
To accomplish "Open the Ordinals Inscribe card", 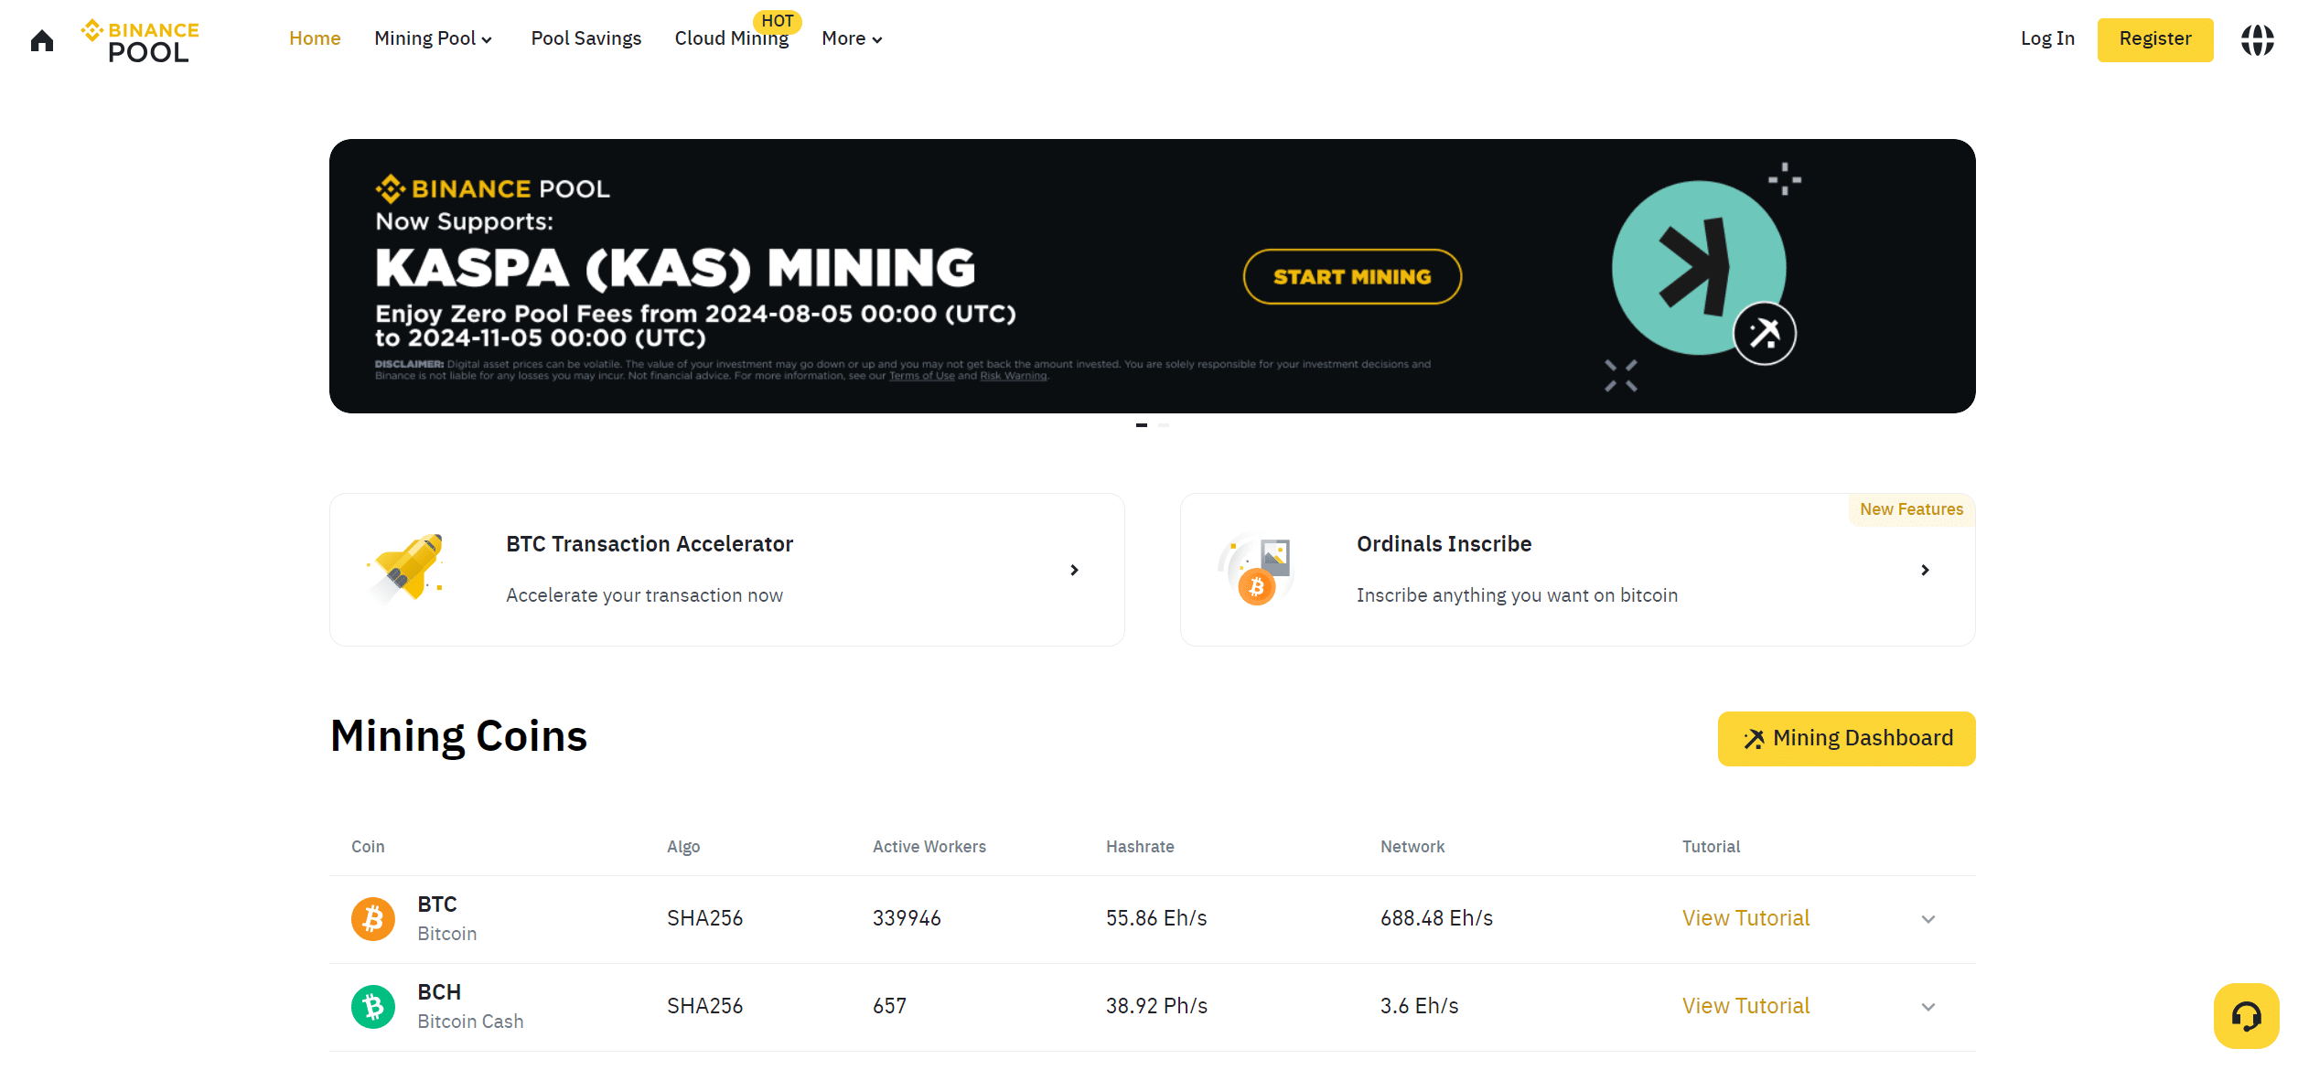I will 1578,570.
